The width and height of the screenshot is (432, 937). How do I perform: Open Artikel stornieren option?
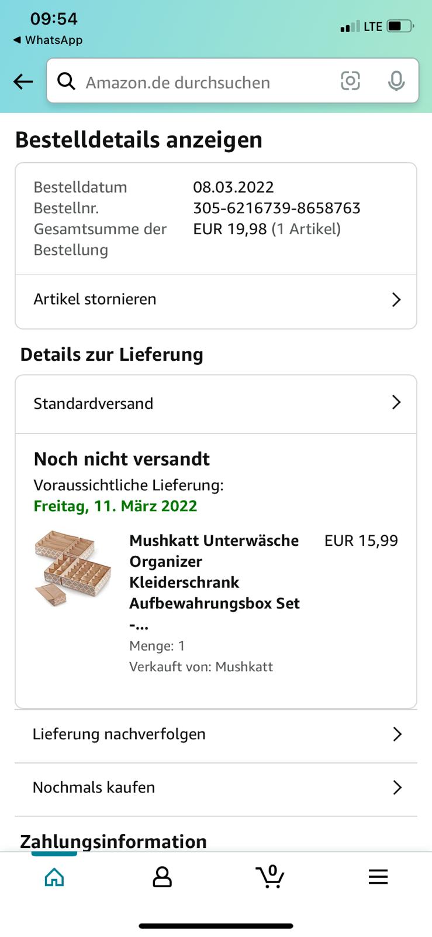(95, 299)
